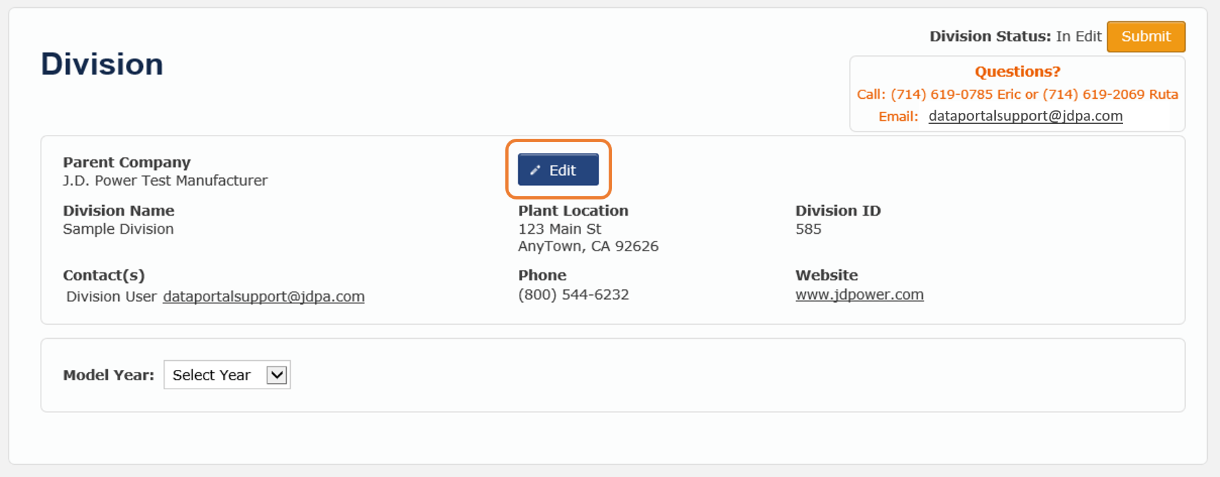Click the Division User email link
Image resolution: width=1220 pixels, height=477 pixels.
tap(264, 296)
